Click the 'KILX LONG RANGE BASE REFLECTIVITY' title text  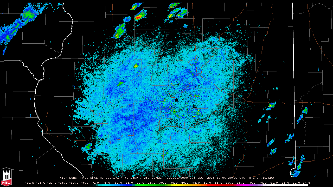(x=91, y=178)
